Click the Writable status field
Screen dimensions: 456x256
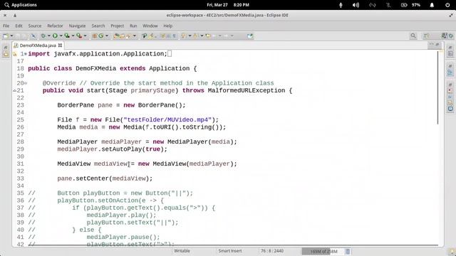pyautogui.click(x=182, y=251)
